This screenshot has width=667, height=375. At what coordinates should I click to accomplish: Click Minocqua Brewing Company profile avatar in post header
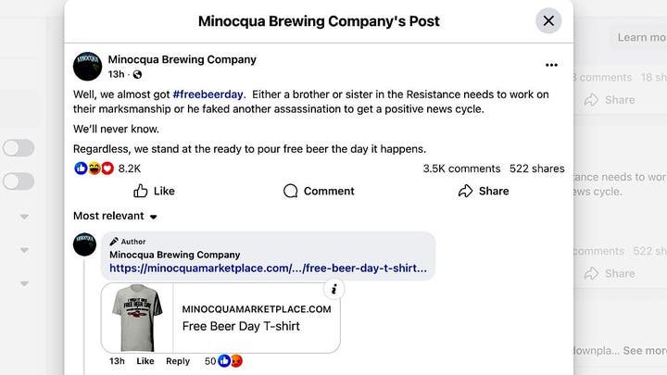[x=87, y=66]
